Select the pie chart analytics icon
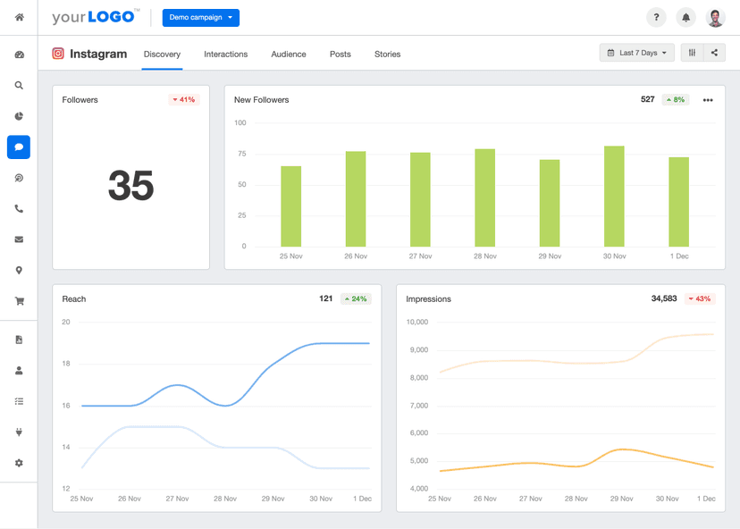 click(x=19, y=116)
